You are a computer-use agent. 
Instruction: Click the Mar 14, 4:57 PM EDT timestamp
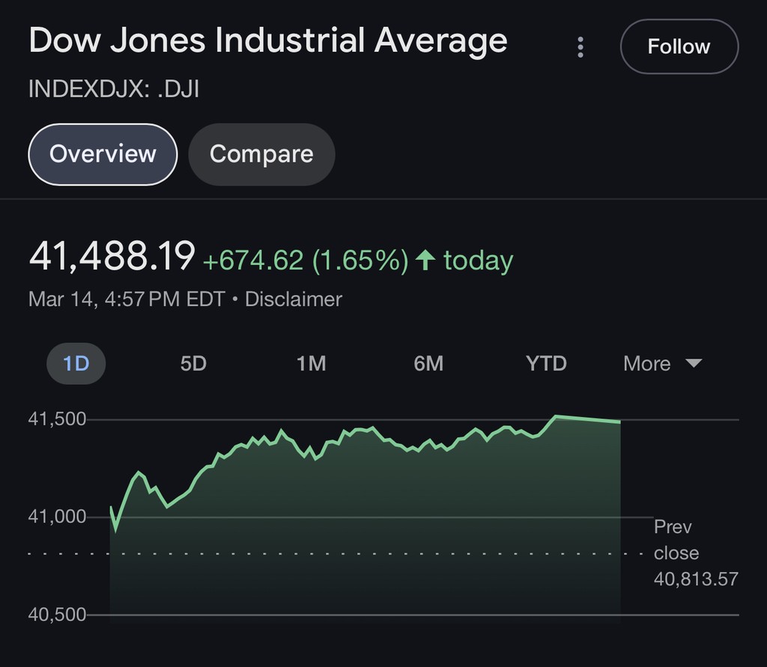126,299
